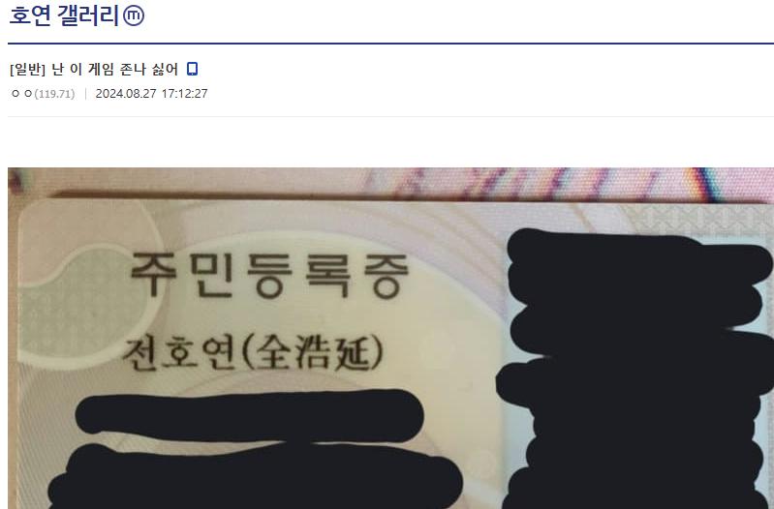Click the navy divider under gallery title
The height and width of the screenshot is (509, 774).
[x=390, y=44]
